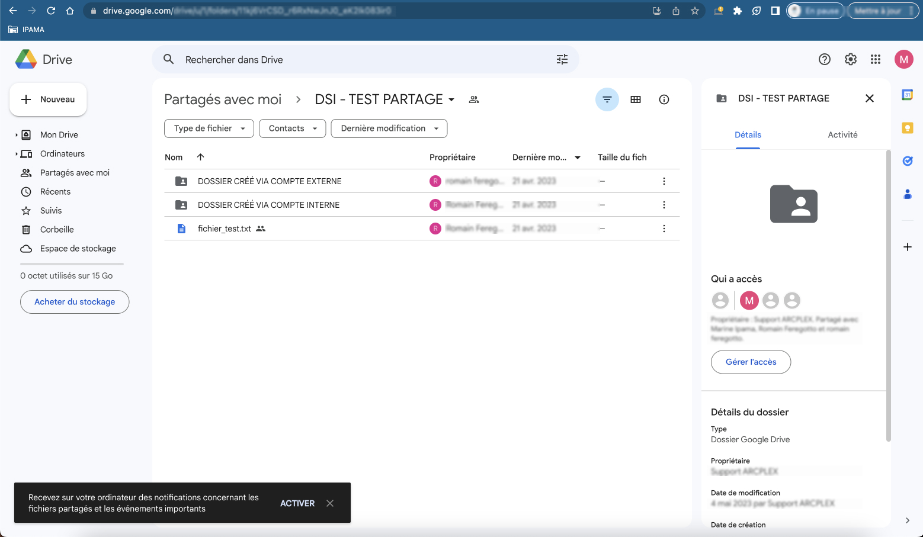This screenshot has width=923, height=537.
Task: Click Acheter du stockage button
Action: 75,302
